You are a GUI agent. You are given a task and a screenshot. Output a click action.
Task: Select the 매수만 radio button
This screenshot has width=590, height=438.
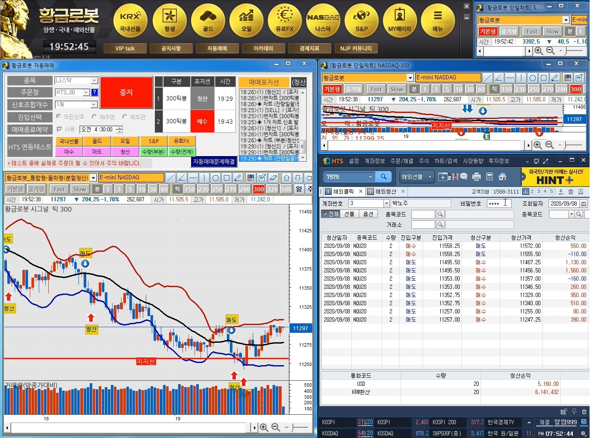coord(94,116)
